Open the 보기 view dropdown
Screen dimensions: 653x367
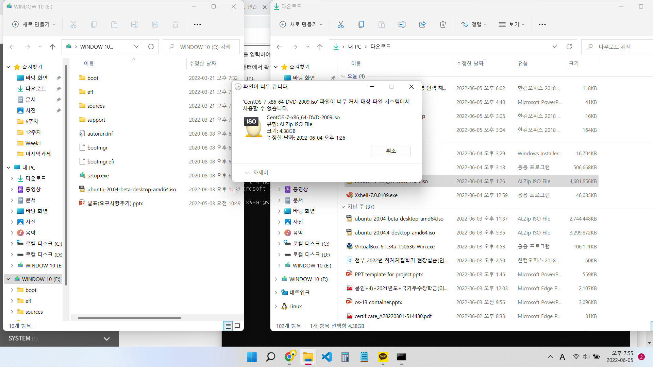pyautogui.click(x=512, y=24)
